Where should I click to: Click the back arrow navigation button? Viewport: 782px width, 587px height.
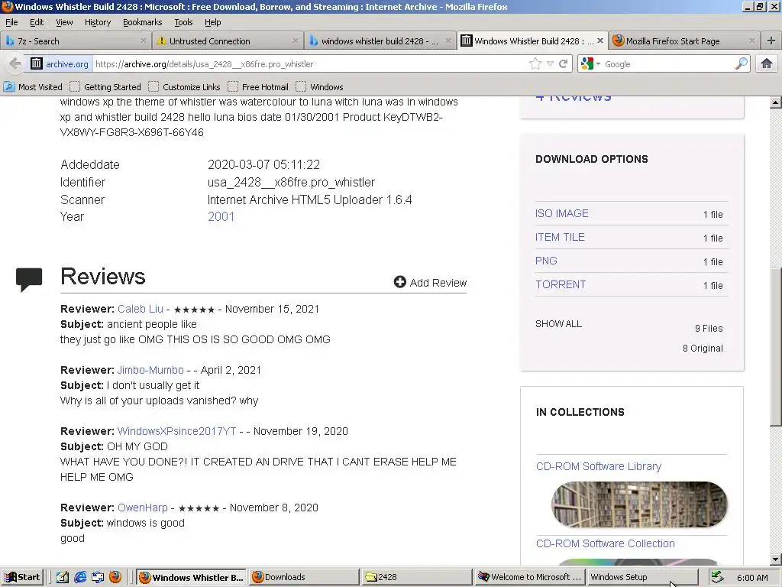tap(15, 64)
